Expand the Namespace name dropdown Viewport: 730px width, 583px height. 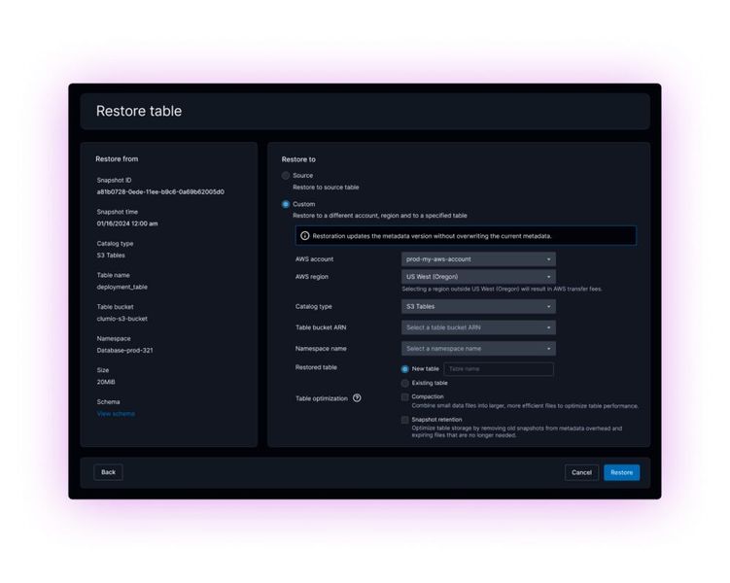pyautogui.click(x=478, y=349)
